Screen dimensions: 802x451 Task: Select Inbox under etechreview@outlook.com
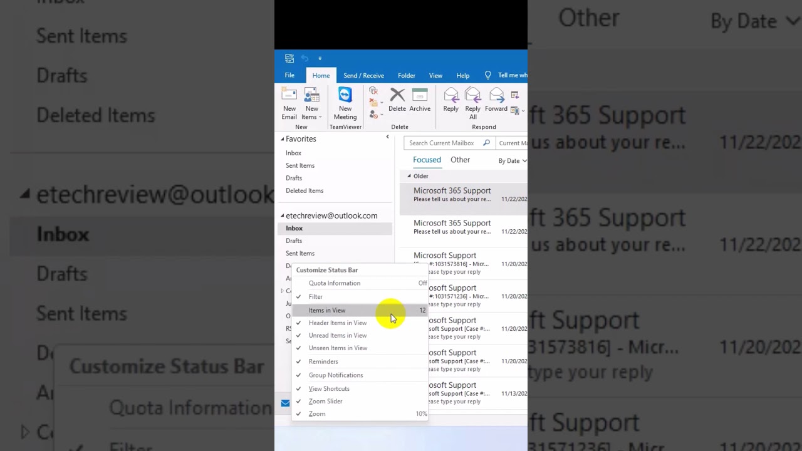point(335,228)
